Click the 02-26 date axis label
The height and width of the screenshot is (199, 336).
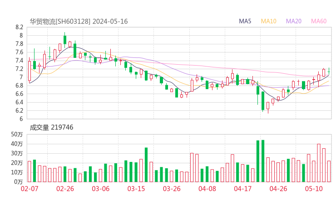[65, 189]
